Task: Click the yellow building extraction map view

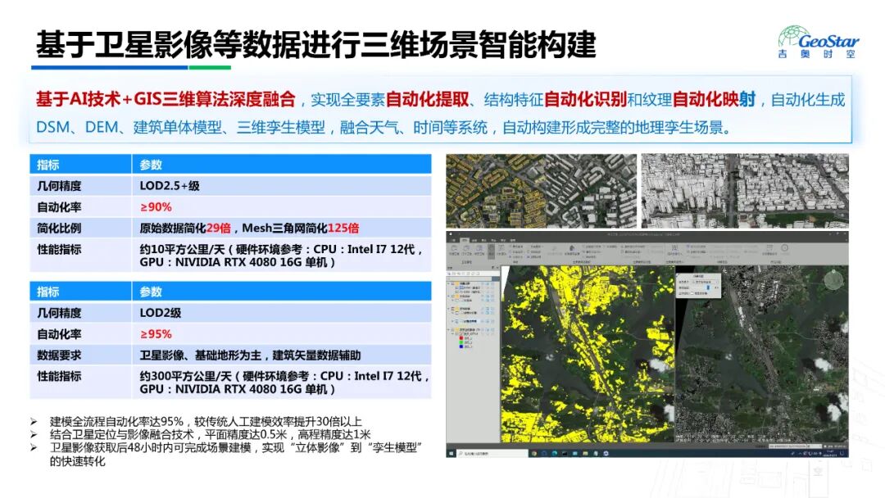Action: pyautogui.click(x=588, y=354)
